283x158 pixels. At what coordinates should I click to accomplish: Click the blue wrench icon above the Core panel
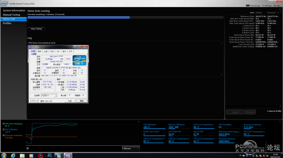[280, 9]
